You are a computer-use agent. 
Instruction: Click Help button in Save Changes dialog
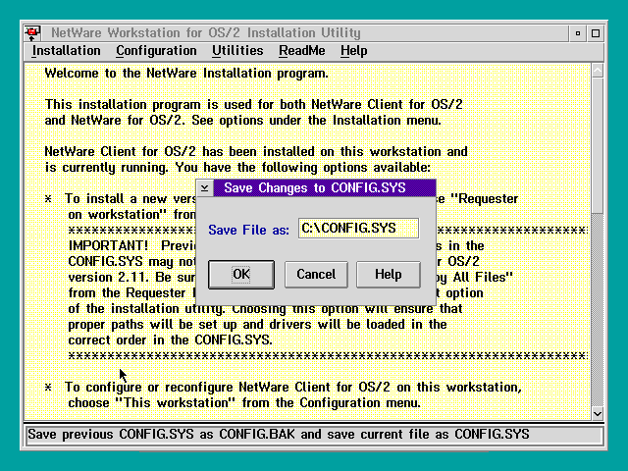[389, 275]
